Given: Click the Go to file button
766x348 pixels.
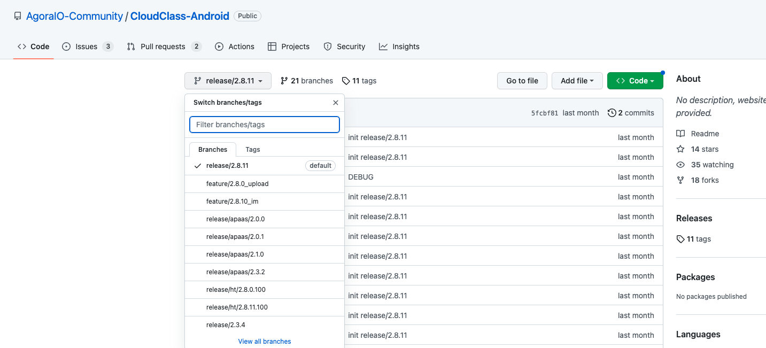Looking at the screenshot, I should (522, 81).
